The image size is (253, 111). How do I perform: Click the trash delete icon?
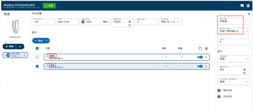(x=206, y=48)
